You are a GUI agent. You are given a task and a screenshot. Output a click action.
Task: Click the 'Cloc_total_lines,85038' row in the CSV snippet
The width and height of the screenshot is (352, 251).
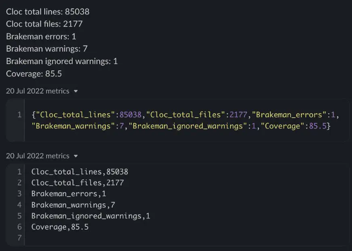(x=80, y=172)
